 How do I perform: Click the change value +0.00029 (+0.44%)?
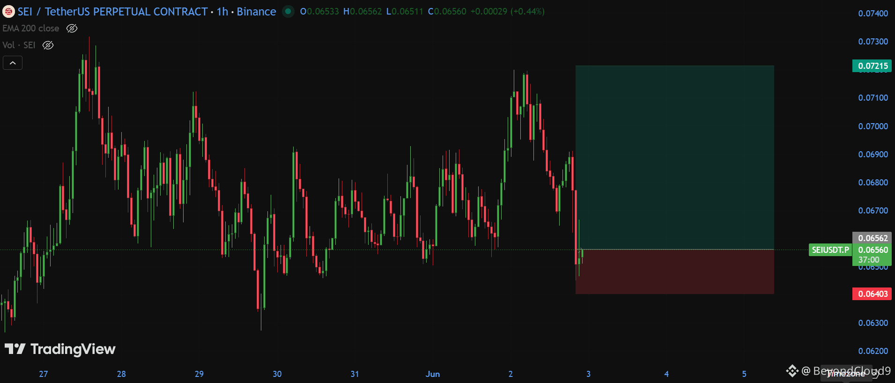[507, 11]
